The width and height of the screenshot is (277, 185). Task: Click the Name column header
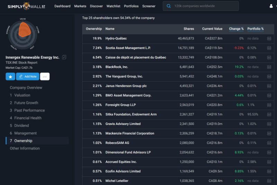point(110,29)
